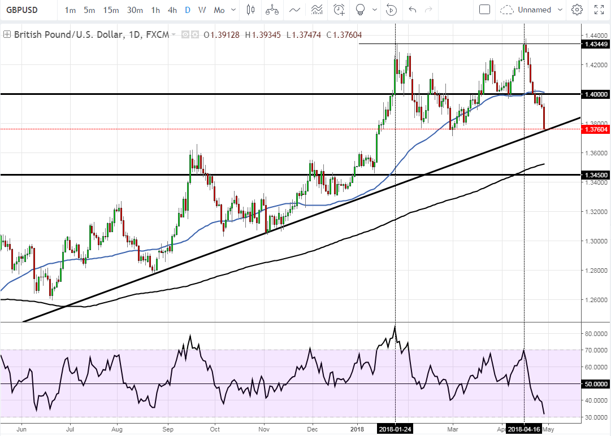This screenshot has width=611, height=436.
Task: Click the 2018-01-24 date marker
Action: [x=396, y=429]
